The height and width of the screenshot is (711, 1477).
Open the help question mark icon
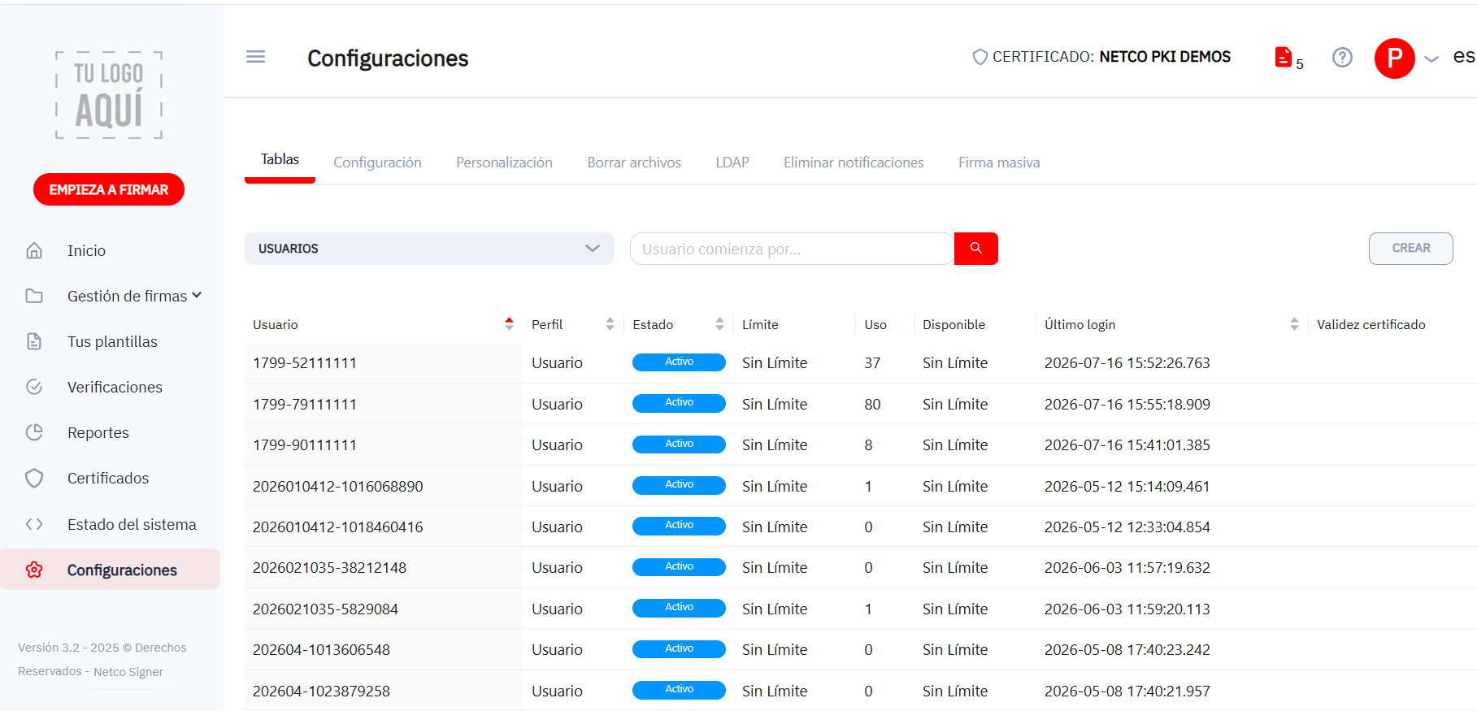click(x=1342, y=58)
